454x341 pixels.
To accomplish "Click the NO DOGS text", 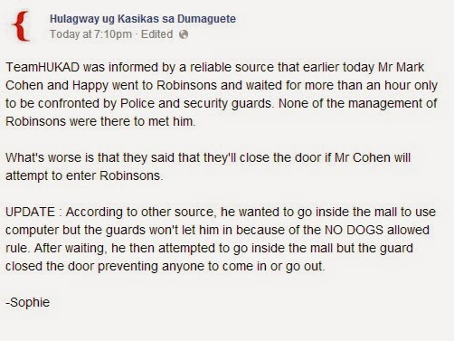I will [354, 230].
